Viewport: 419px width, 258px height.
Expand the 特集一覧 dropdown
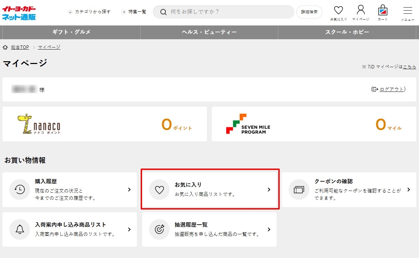coord(134,12)
